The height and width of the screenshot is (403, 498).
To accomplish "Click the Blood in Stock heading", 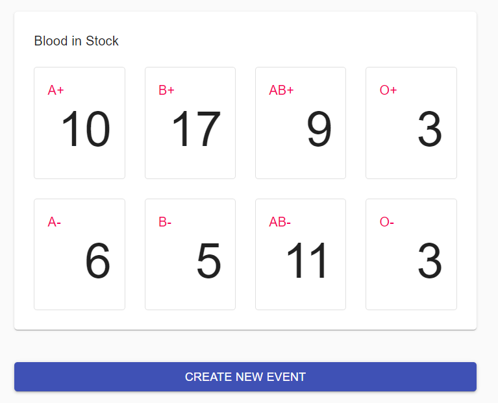I will tap(76, 42).
